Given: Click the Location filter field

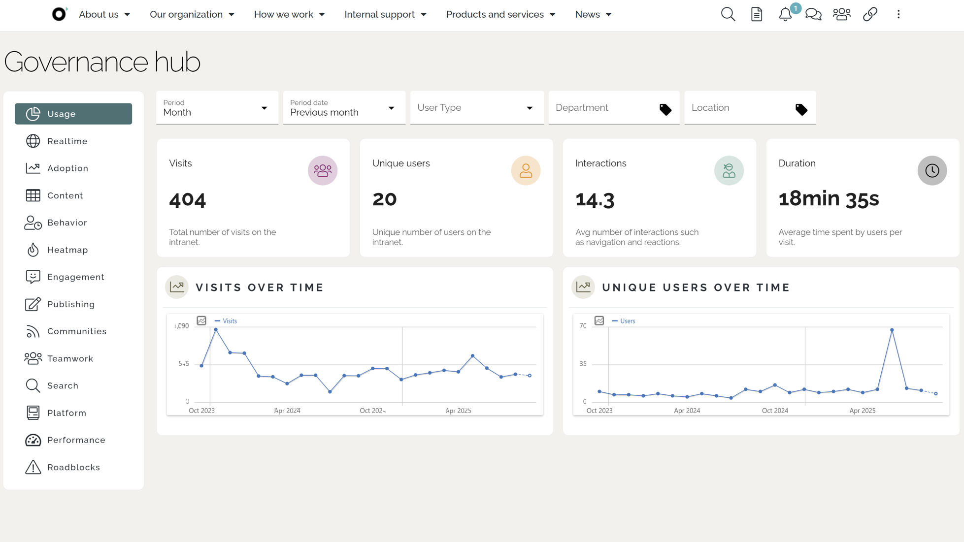Looking at the screenshot, I should point(750,108).
